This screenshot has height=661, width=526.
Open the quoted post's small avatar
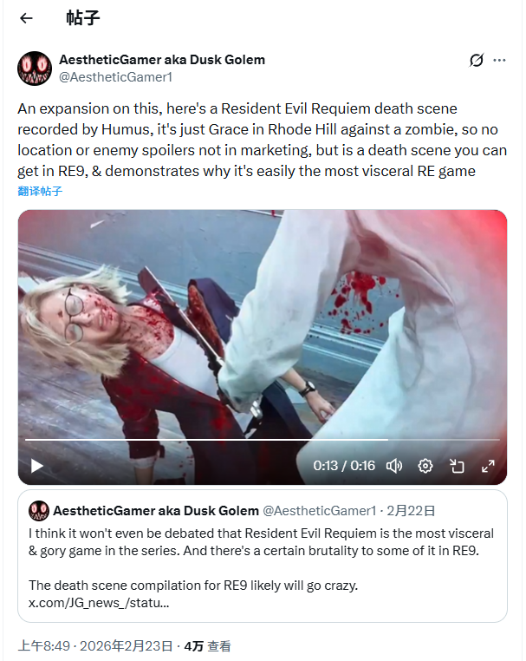[x=39, y=511]
